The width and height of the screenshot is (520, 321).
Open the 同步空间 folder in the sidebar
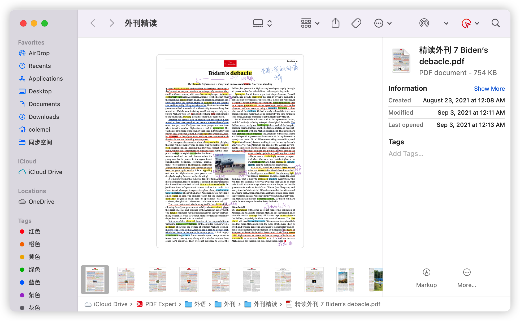click(40, 142)
